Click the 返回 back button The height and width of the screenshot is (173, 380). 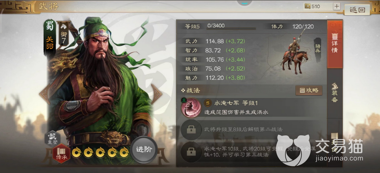click(x=357, y=10)
